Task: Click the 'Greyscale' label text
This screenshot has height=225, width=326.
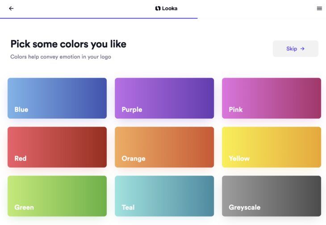Action: pyautogui.click(x=245, y=207)
